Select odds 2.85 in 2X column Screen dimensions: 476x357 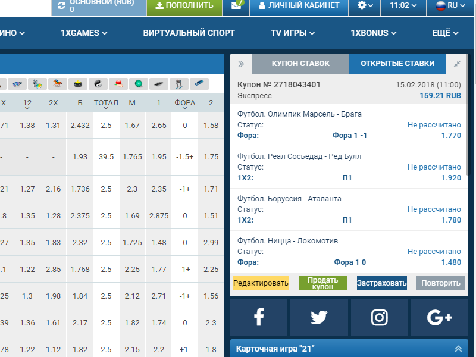tap(54, 270)
